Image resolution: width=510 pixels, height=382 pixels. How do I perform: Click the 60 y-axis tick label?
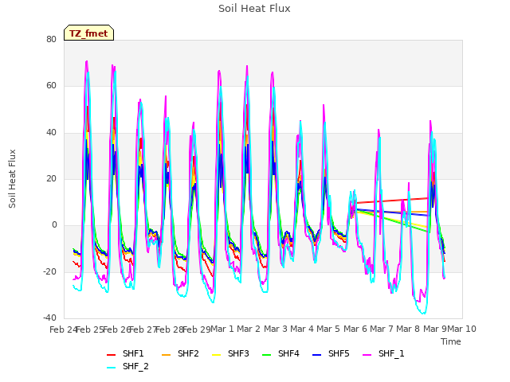[x=51, y=86]
